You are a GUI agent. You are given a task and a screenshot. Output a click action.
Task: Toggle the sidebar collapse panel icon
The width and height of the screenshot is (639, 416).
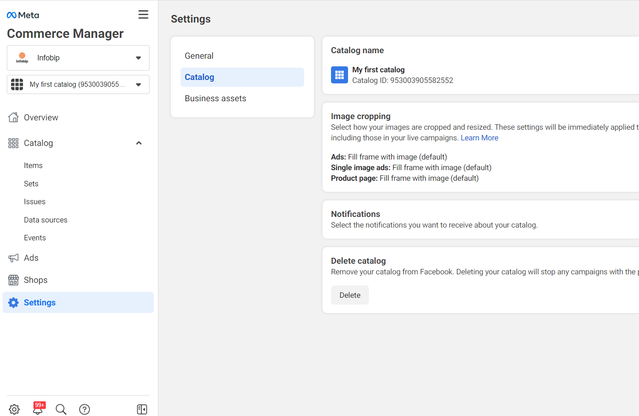pyautogui.click(x=142, y=409)
